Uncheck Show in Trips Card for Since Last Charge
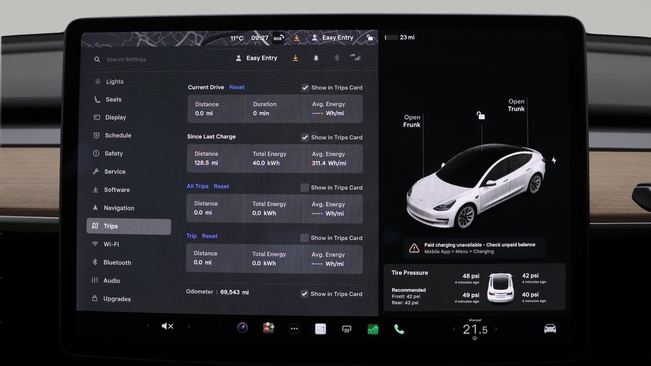This screenshot has width=651, height=366. pos(305,137)
